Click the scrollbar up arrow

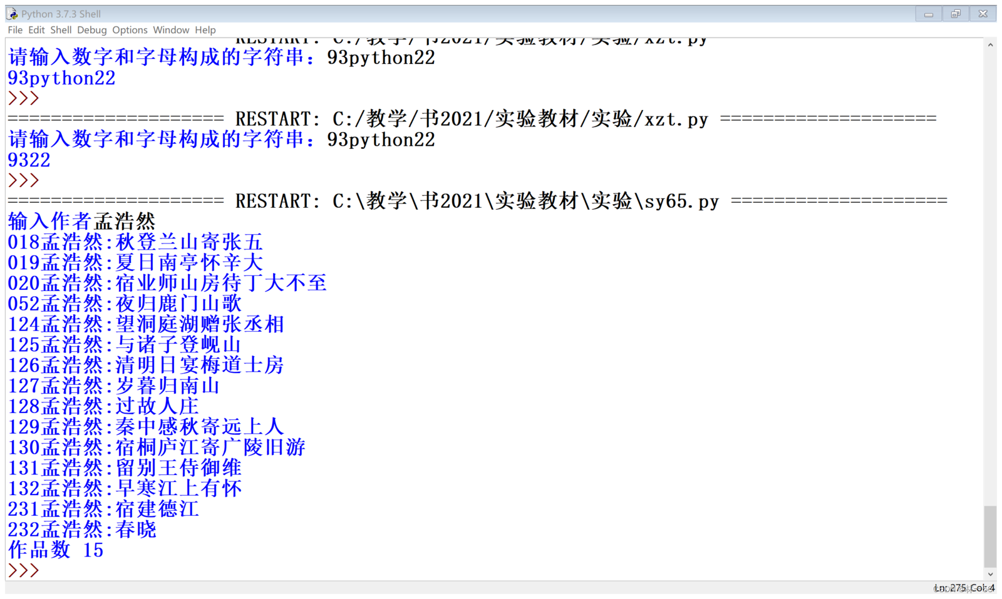(x=991, y=44)
